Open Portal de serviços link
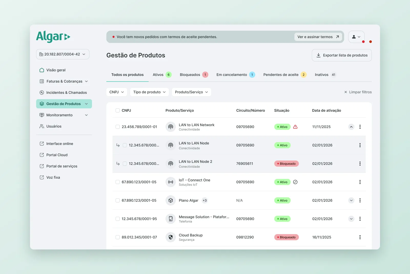 (64, 166)
